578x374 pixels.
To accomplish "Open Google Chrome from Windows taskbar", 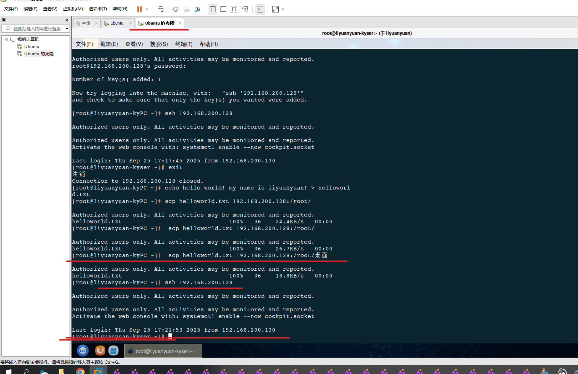I will (x=80, y=371).
